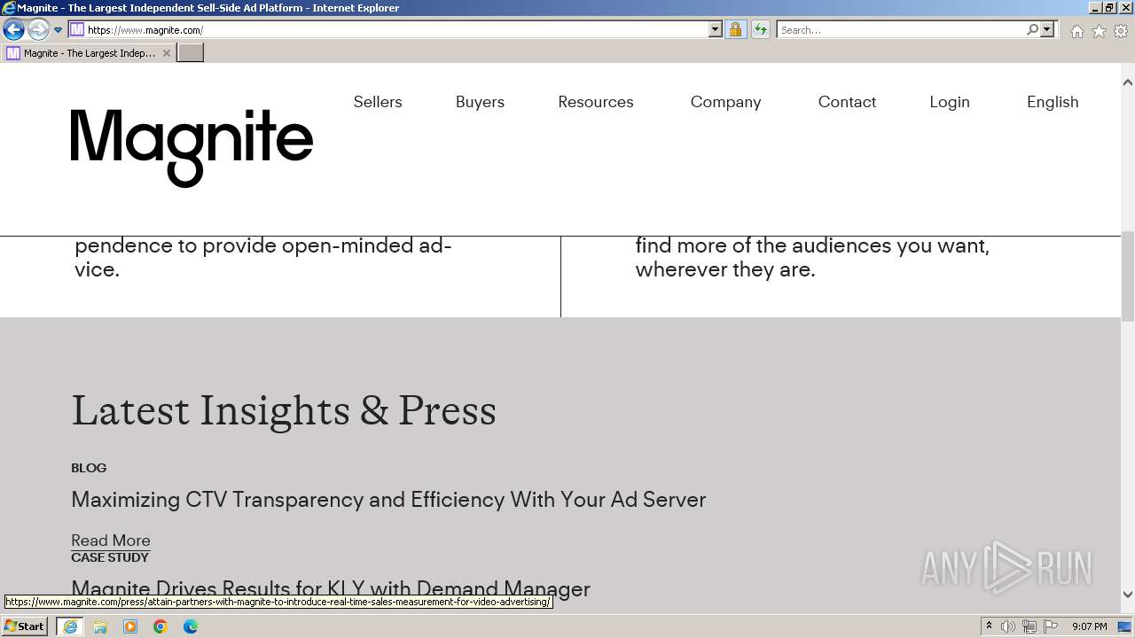
Task: Click the Show desktop button
Action: pos(1125,626)
